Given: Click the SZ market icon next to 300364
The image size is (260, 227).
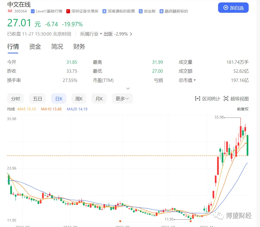Looking at the screenshot, I should (10, 11).
